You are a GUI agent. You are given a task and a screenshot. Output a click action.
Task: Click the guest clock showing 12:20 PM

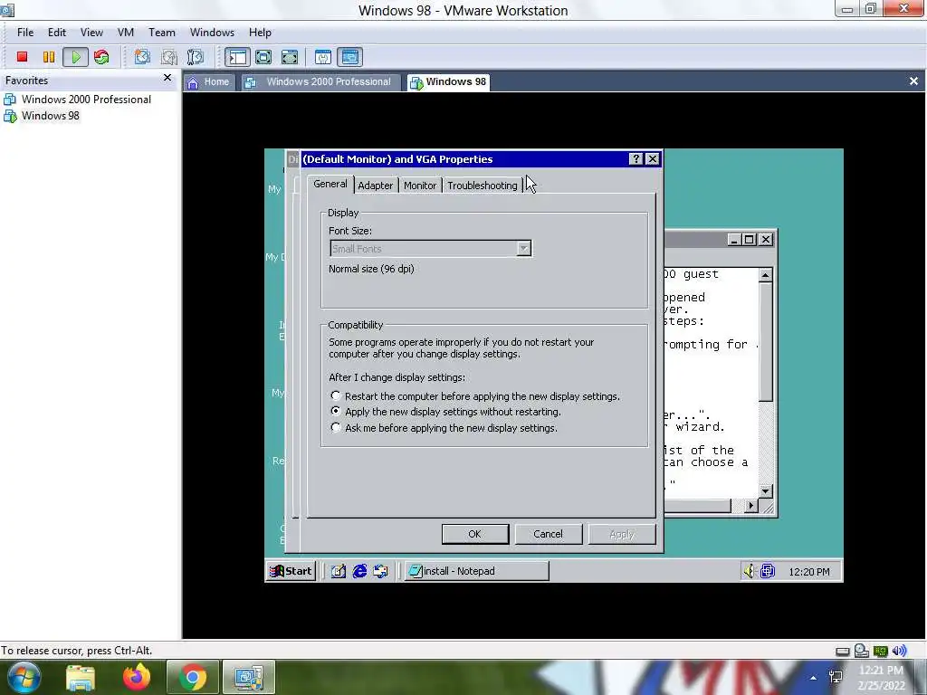(x=808, y=572)
